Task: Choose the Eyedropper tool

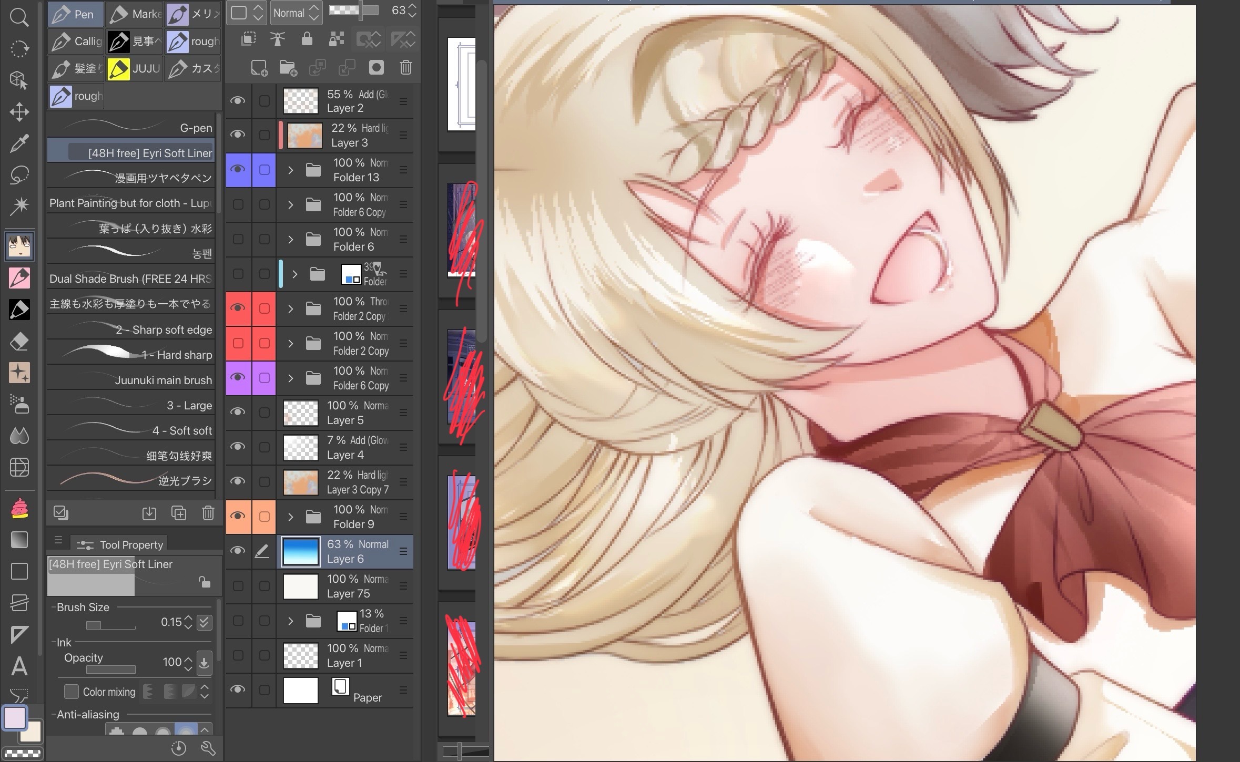Action: tap(19, 143)
